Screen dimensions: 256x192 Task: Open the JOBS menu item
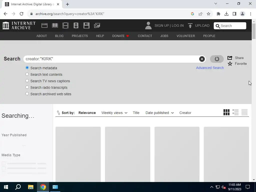point(164,36)
